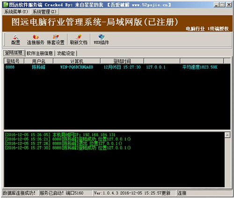Click the 用户名 column header

[x=38, y=61]
